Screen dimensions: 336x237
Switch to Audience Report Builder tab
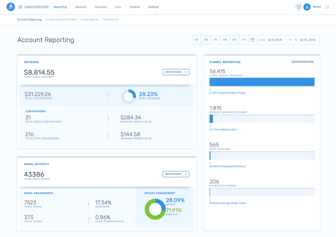[61, 19]
